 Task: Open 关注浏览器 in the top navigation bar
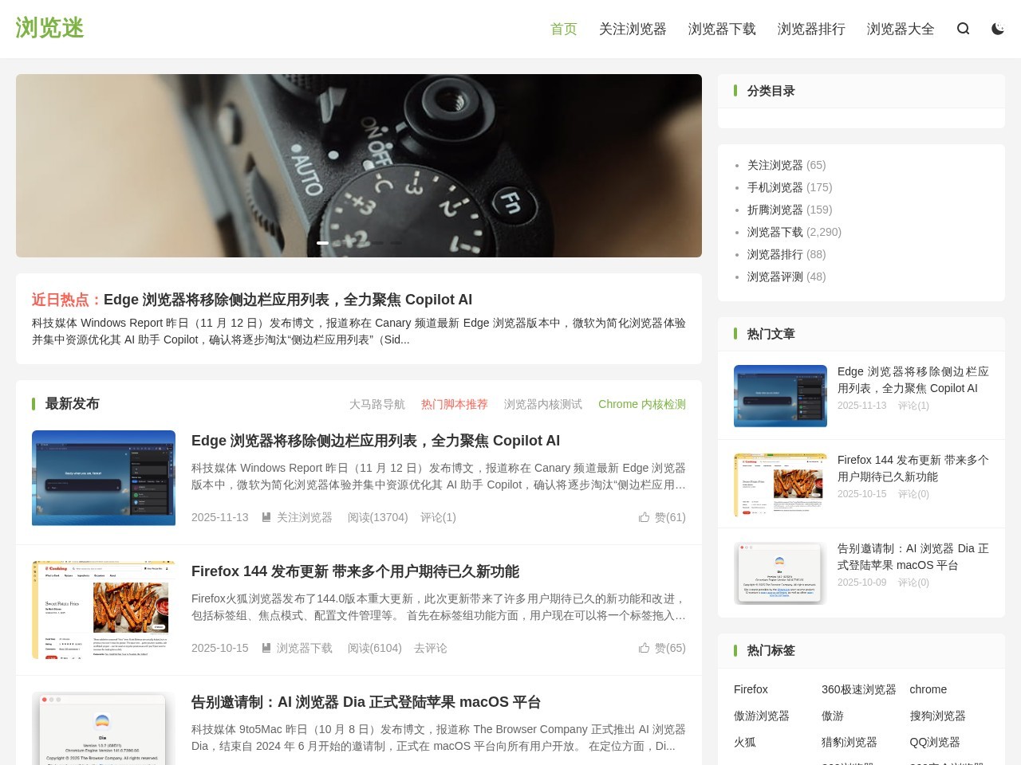click(633, 29)
